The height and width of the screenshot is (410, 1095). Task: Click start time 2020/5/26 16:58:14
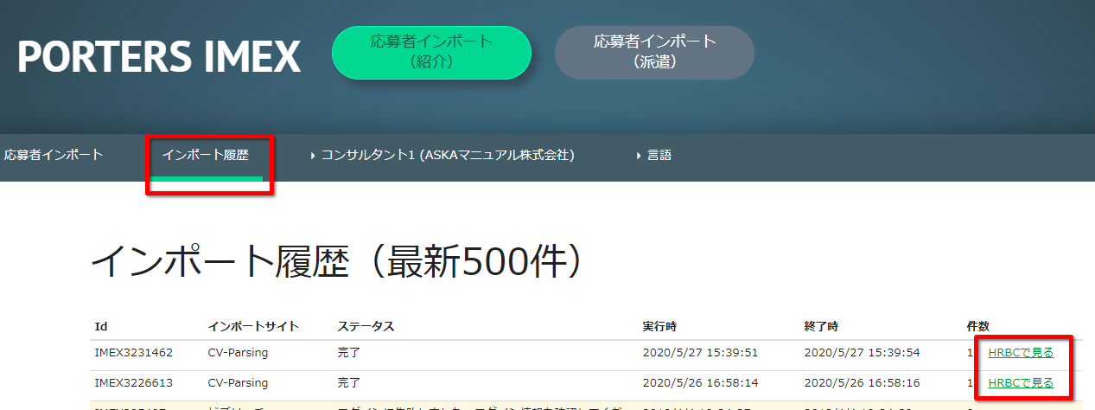(701, 382)
